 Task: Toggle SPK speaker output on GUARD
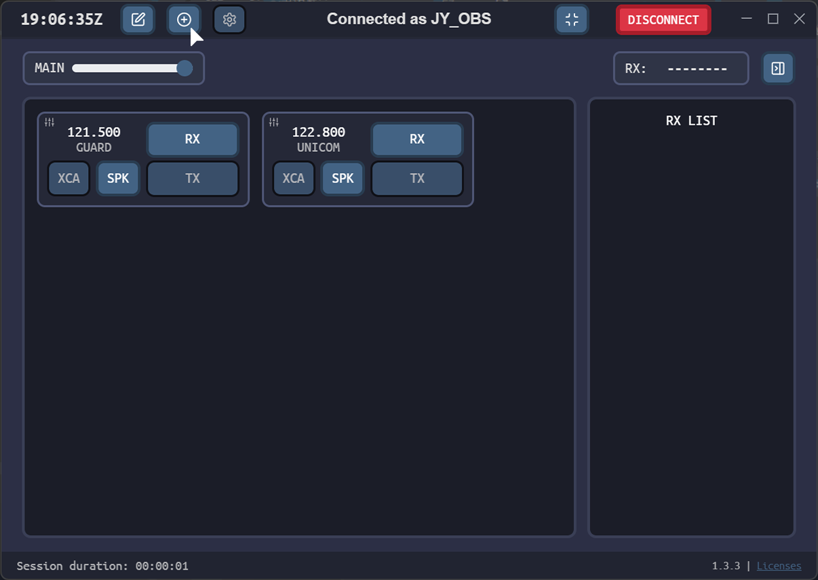pos(118,178)
